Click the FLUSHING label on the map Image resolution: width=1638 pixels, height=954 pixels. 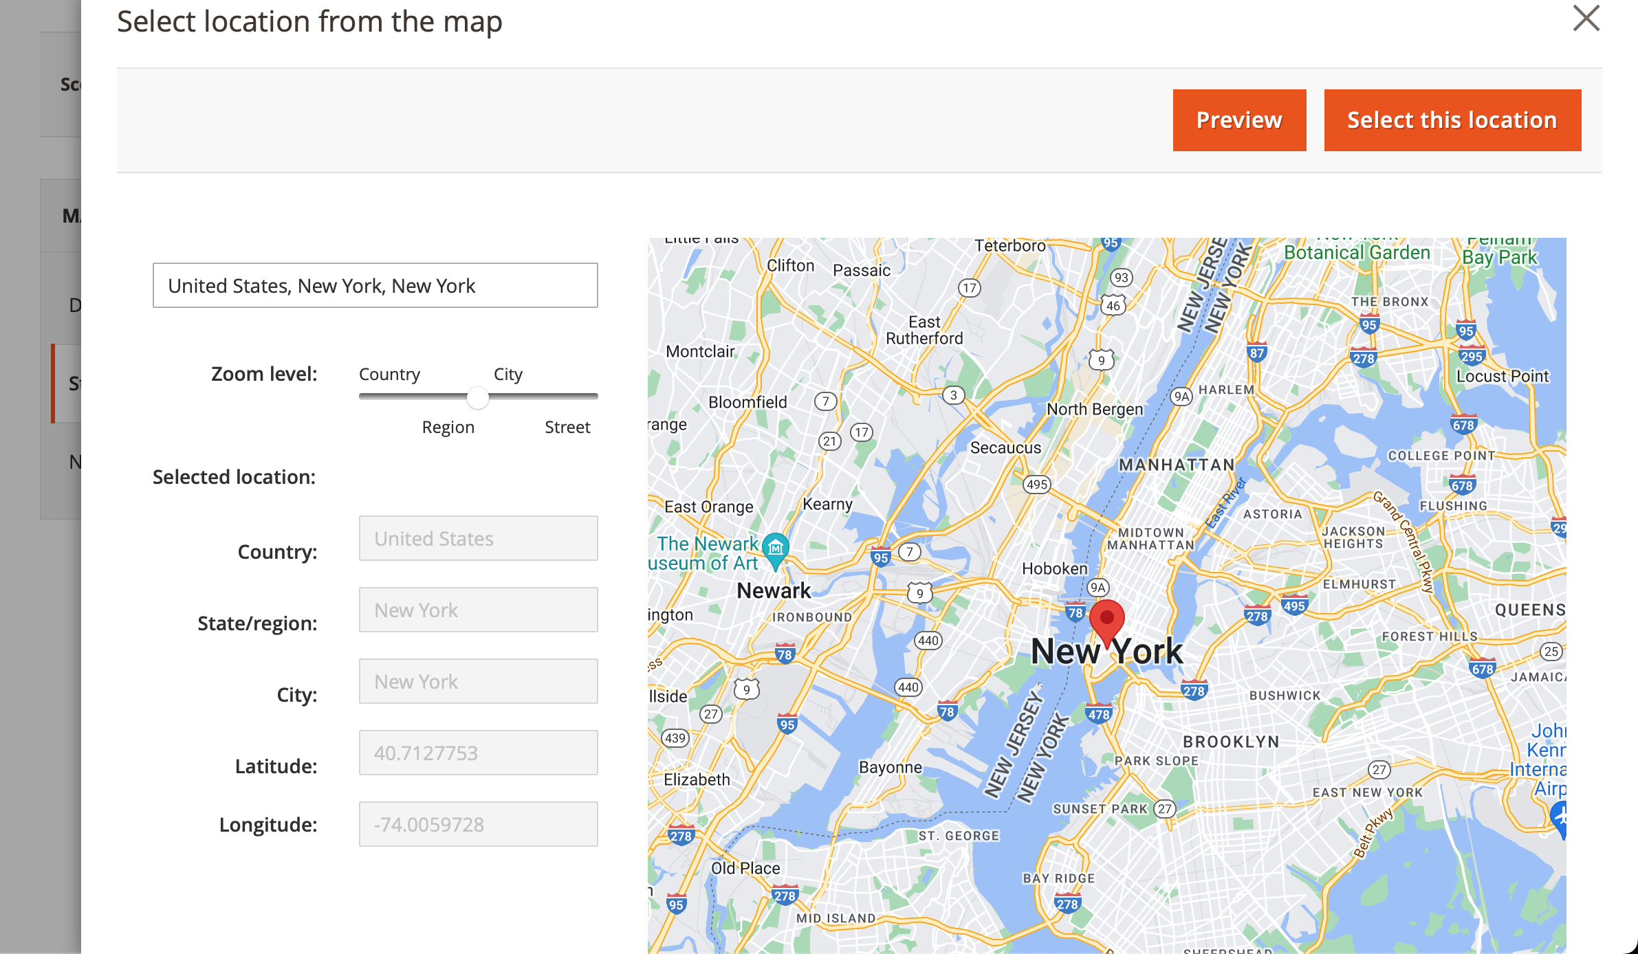[1453, 506]
